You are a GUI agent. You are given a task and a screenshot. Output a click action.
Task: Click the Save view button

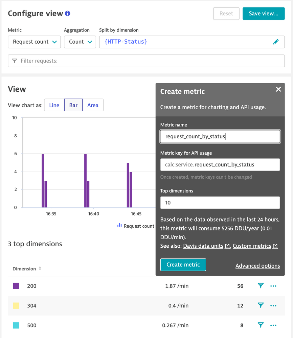pyautogui.click(x=264, y=14)
